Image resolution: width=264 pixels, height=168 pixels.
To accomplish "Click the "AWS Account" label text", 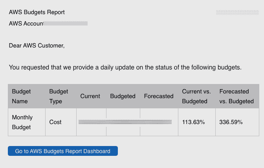I will [26, 24].
